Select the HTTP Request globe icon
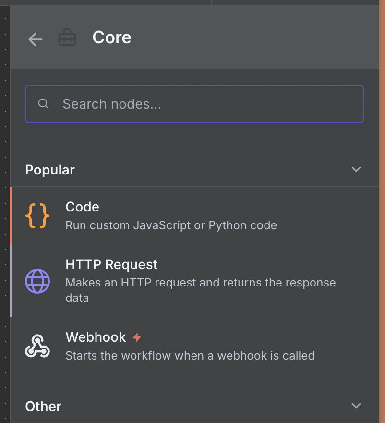385x423 pixels. [37, 281]
